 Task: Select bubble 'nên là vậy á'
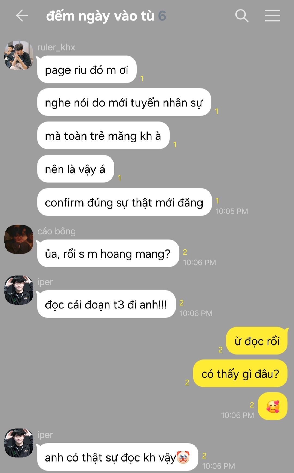(x=75, y=169)
